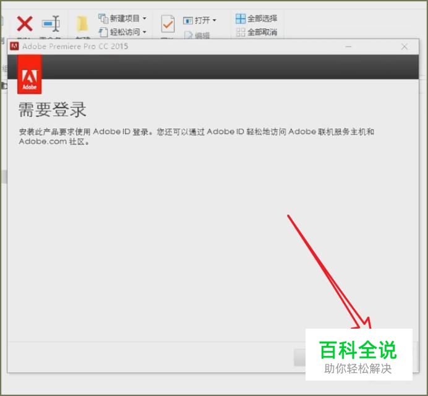Click the Properties checkmark icon in Explorer
Screen dimensions: 428x396
pos(168,24)
